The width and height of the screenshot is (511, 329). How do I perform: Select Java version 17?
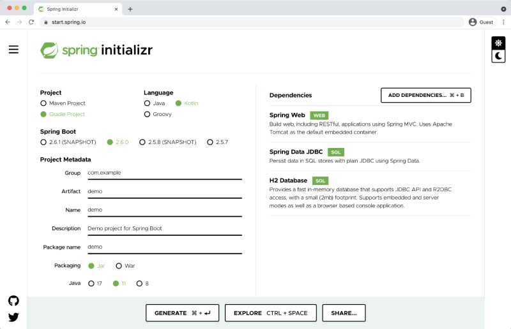[95, 284]
